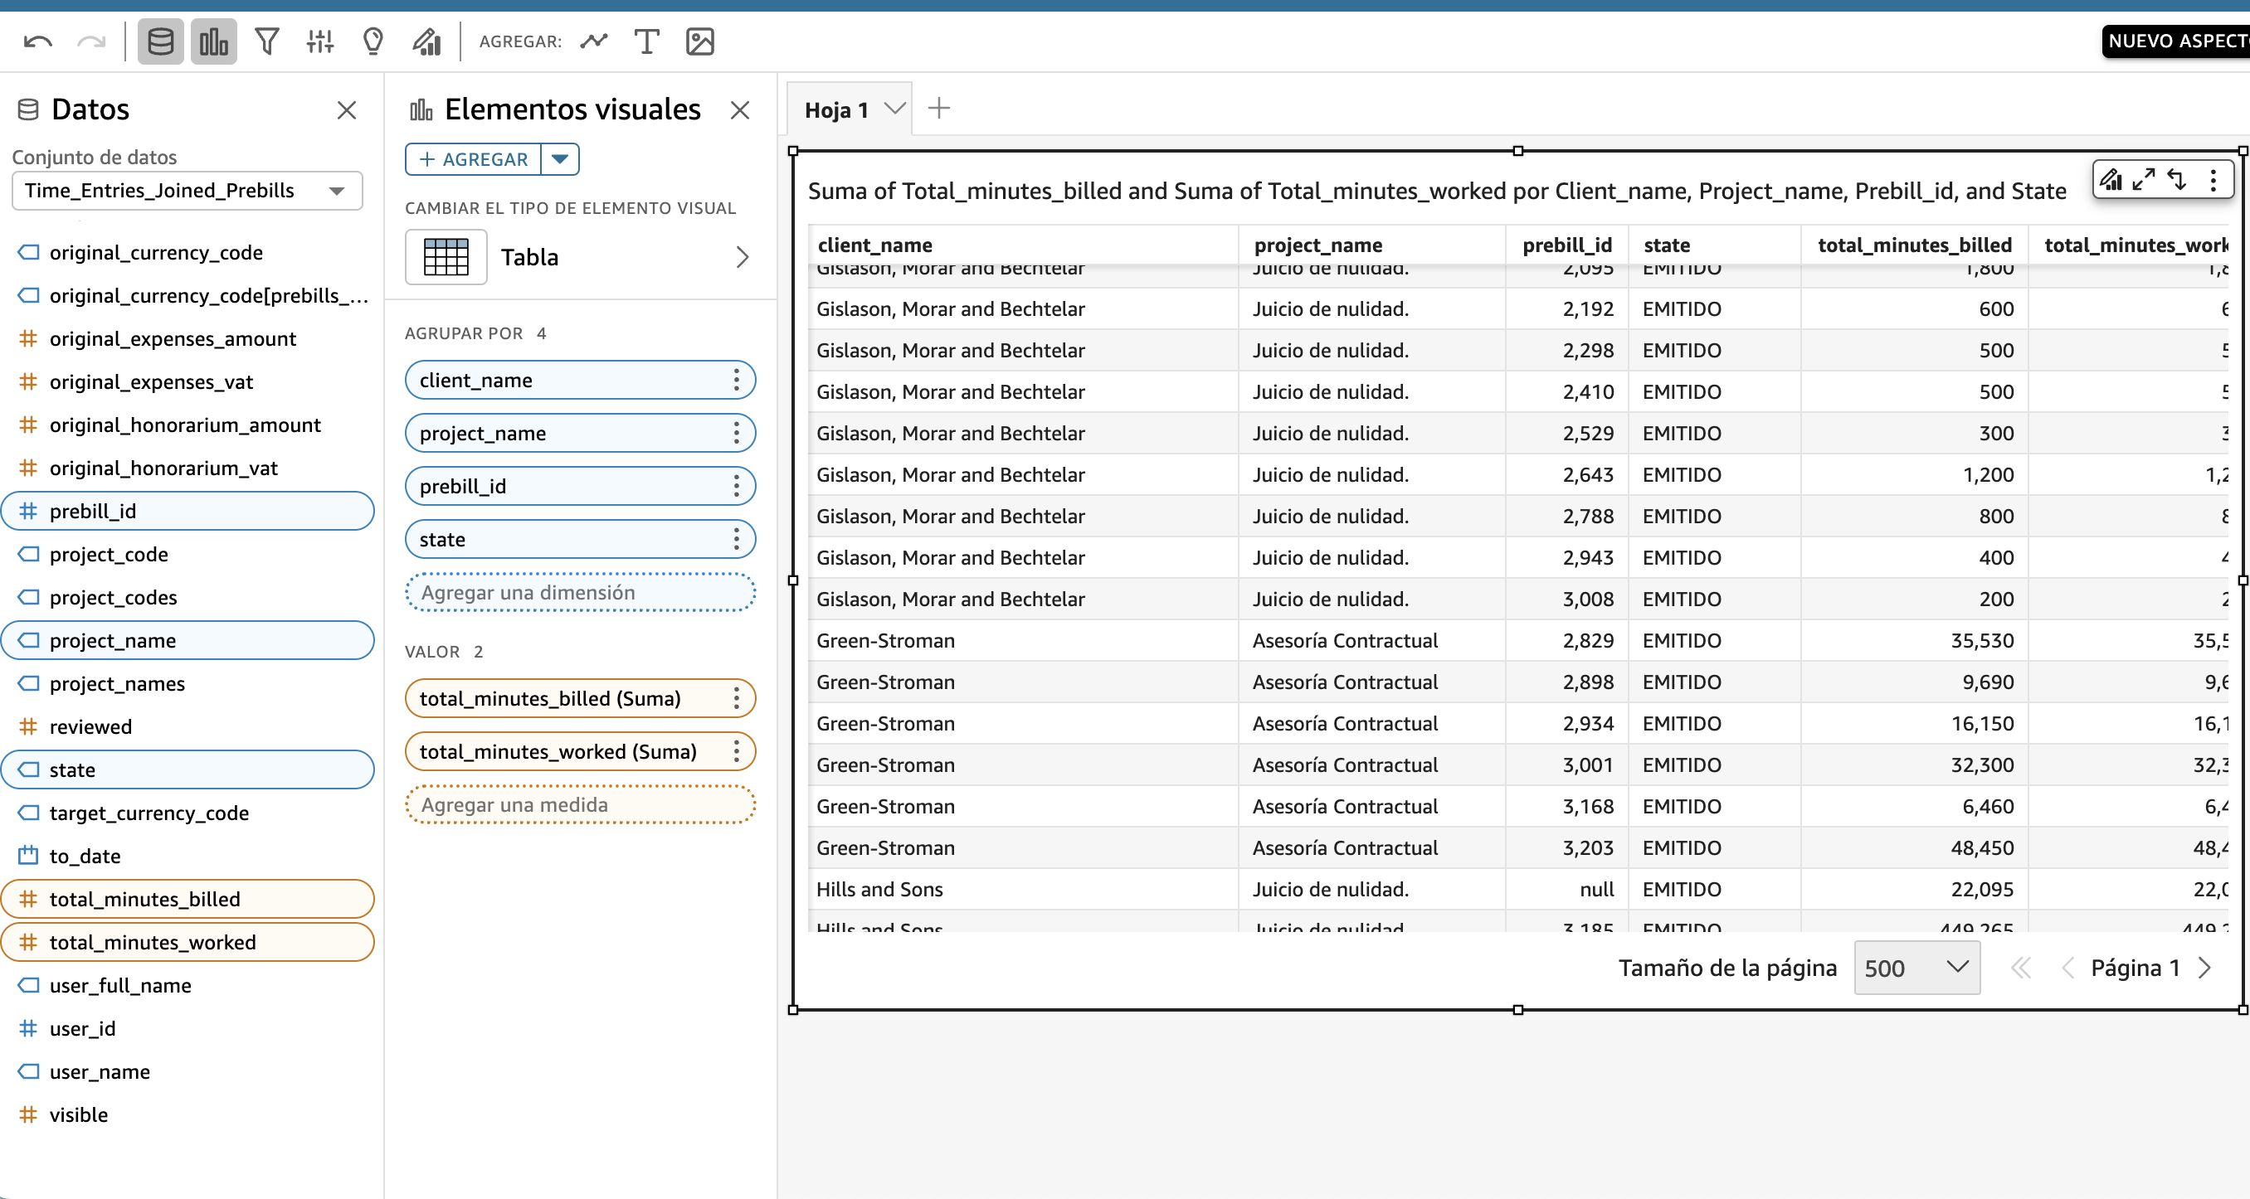Open the Conjunto de datos dropdown
Screen dimensions: 2250x1199
point(187,191)
